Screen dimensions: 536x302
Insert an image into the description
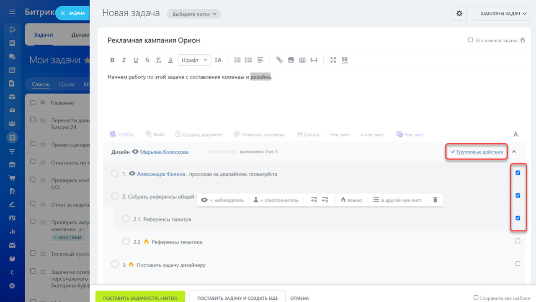tap(291, 60)
